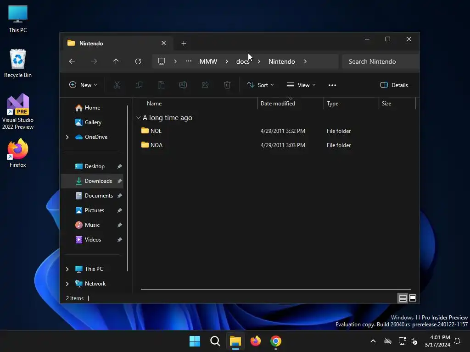Click the Paste clipboard icon

161,85
